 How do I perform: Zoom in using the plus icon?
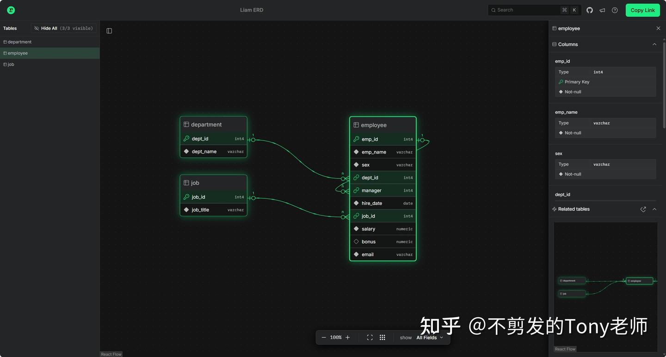(x=347, y=337)
